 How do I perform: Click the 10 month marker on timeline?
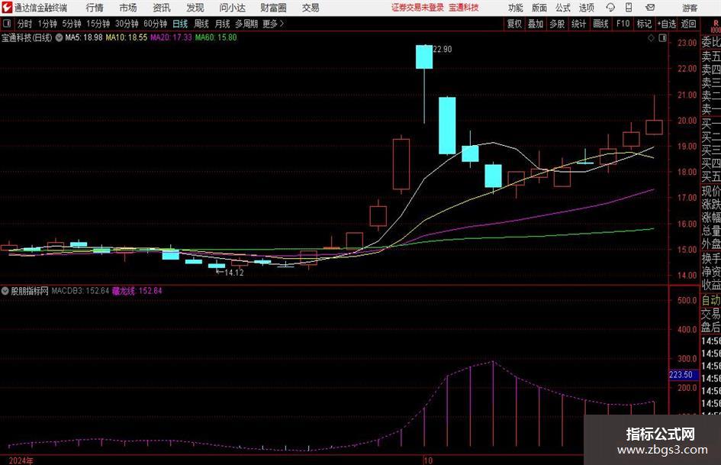click(x=428, y=460)
